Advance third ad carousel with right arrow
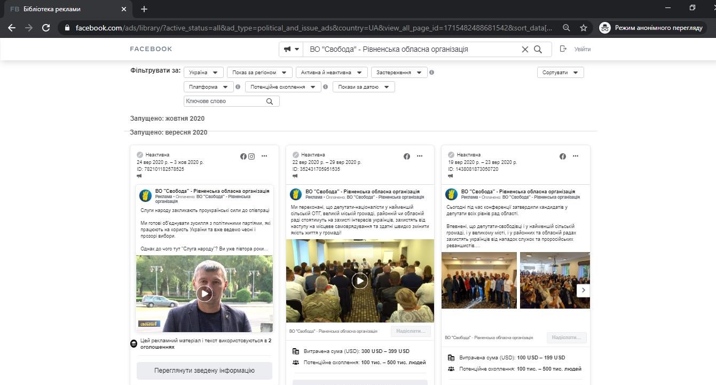Image resolution: width=716 pixels, height=385 pixels. [x=584, y=290]
